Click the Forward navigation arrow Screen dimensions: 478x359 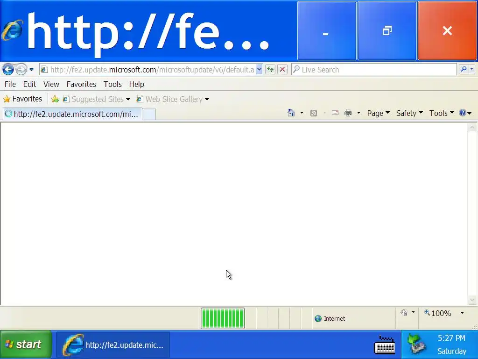[21, 70]
